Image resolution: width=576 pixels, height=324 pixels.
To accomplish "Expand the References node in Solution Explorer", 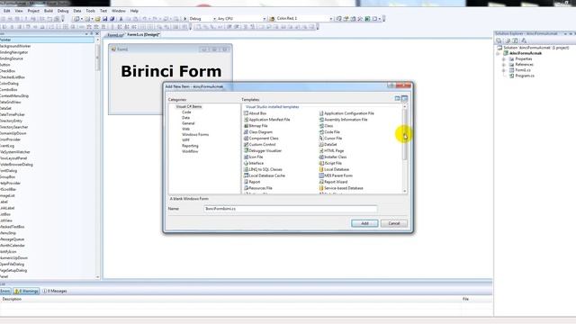I will pyautogui.click(x=504, y=65).
